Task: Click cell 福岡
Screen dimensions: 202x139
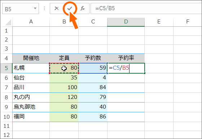Action: click(x=31, y=117)
